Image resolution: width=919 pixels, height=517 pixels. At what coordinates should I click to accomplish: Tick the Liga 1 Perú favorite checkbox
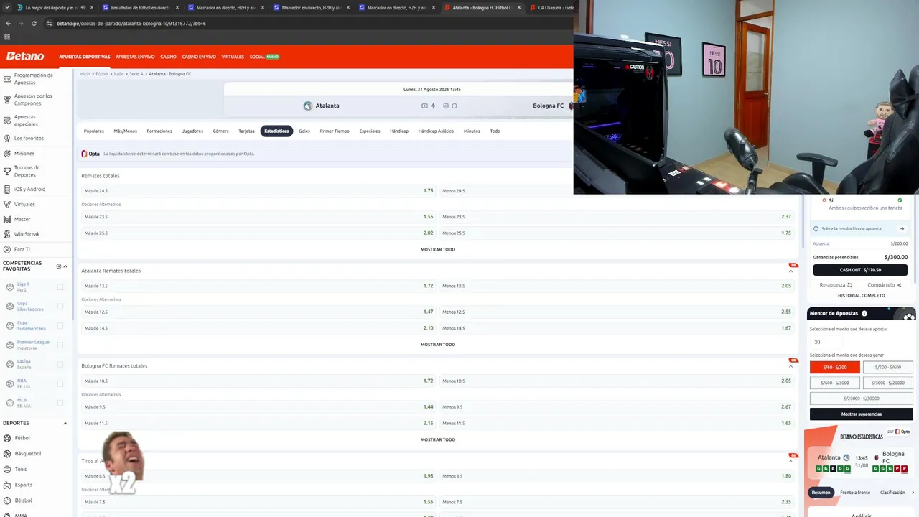60,287
